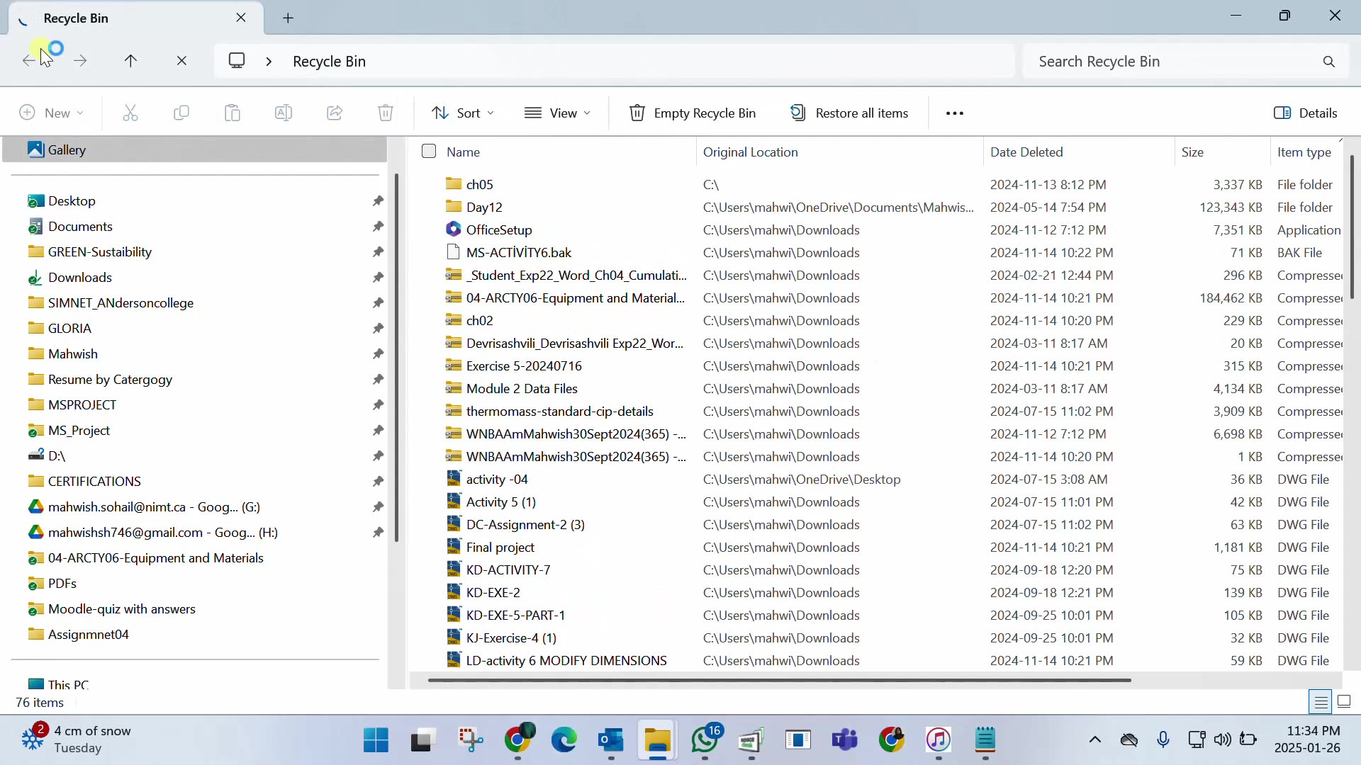Viewport: 1361px width, 765px height.
Task: Open WhatsApp from the taskbar
Action: click(705, 740)
